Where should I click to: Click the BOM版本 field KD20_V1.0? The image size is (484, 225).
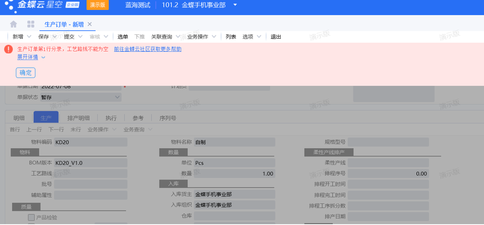point(91,163)
